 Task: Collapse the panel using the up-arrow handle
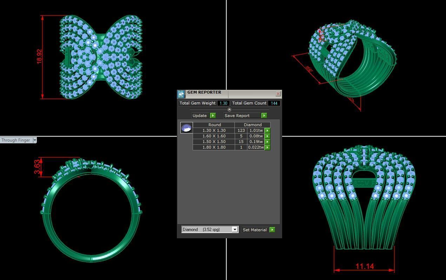[229, 109]
